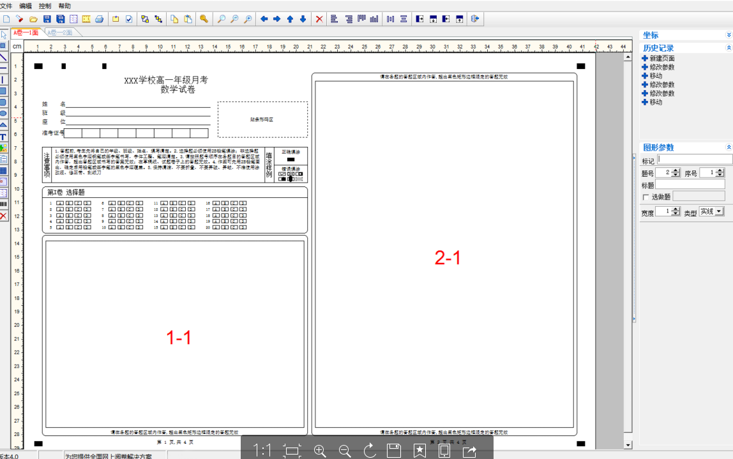Select the arrow pointer tool
733x459 pixels.
tap(3, 35)
